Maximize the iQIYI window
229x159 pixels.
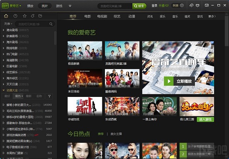(x=219, y=5)
